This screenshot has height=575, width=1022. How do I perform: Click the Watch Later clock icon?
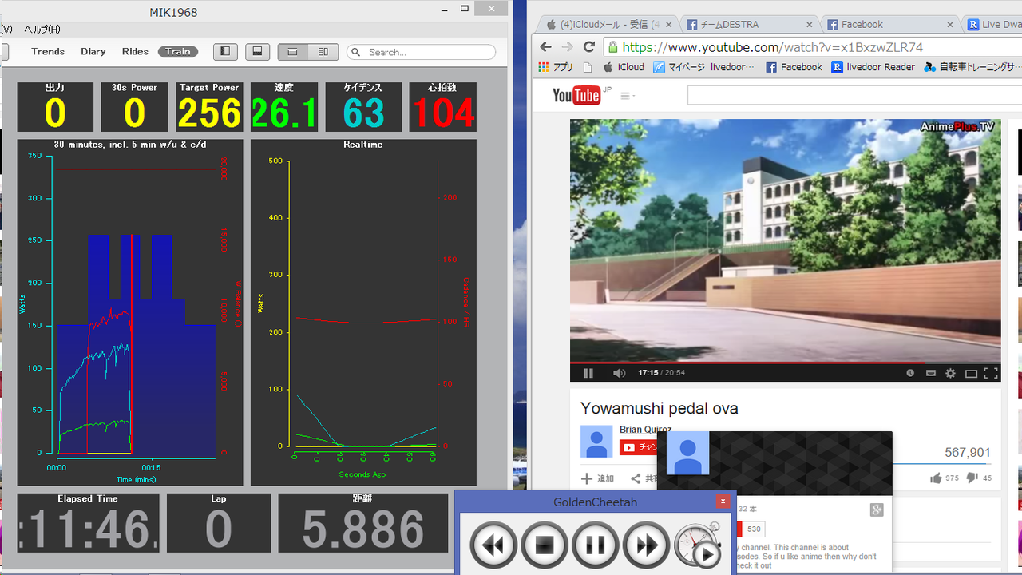click(910, 373)
